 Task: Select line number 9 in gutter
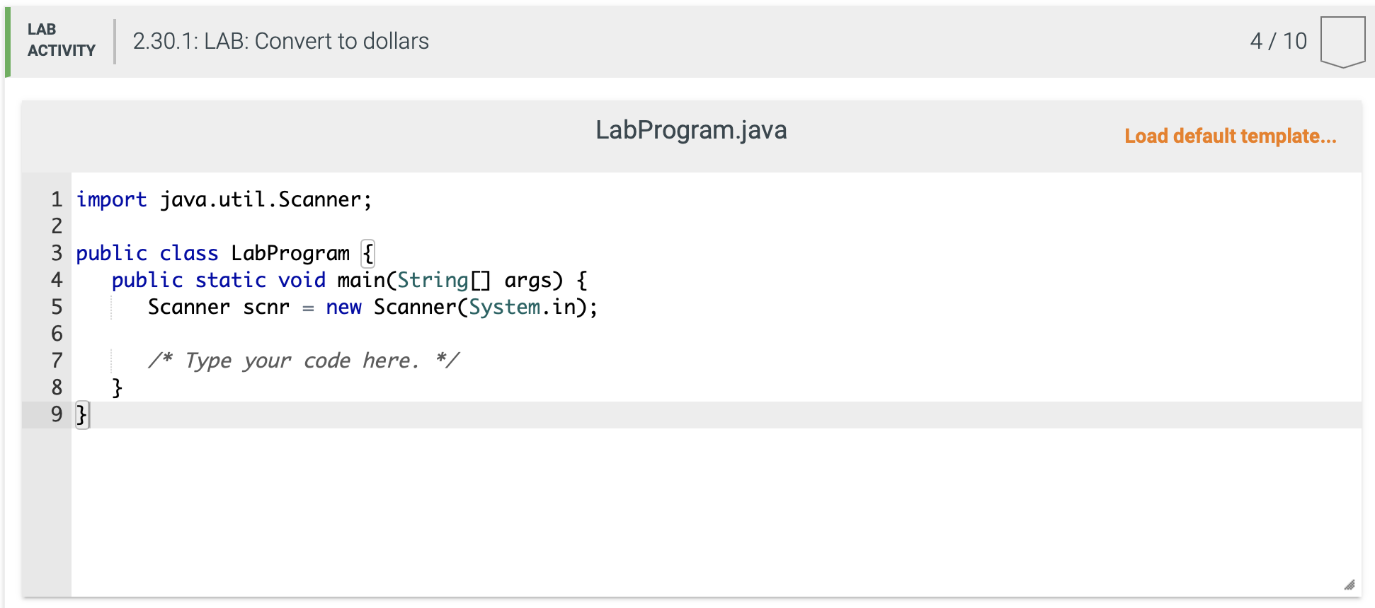[x=57, y=414]
